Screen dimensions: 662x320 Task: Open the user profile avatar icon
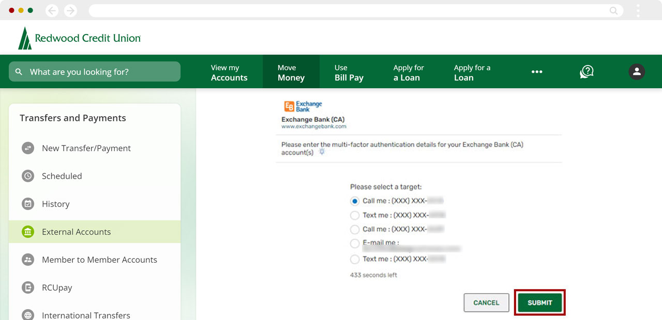(x=637, y=72)
